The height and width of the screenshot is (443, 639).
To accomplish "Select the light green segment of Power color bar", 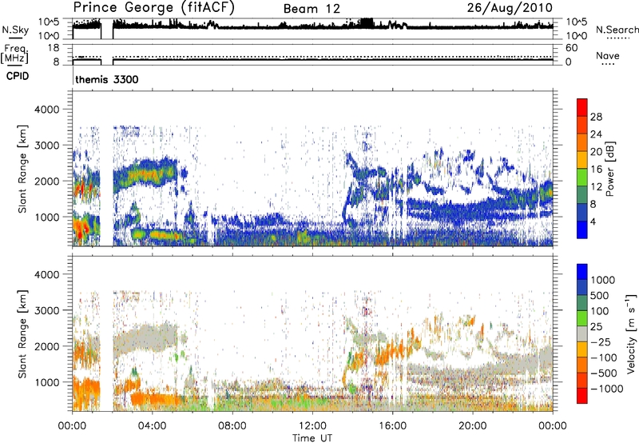I will [582, 177].
